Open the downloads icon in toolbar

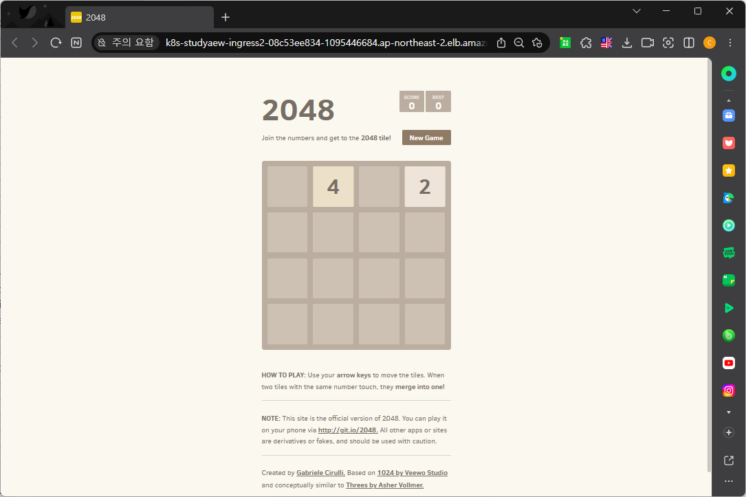click(x=627, y=43)
